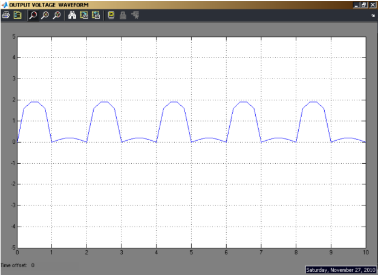Click the 'Saturday, November 27, 2010' date label

pos(341,270)
